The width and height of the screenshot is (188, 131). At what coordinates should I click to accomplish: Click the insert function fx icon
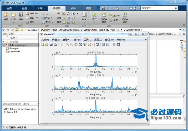(x=69, y=13)
